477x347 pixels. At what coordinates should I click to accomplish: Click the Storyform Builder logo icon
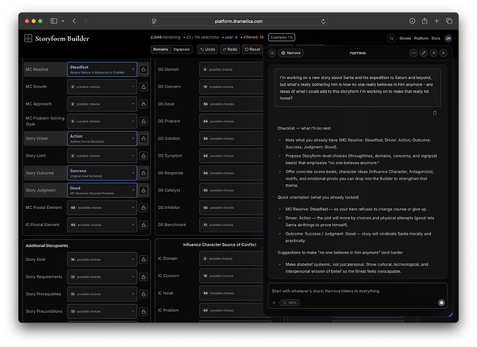[x=29, y=38]
